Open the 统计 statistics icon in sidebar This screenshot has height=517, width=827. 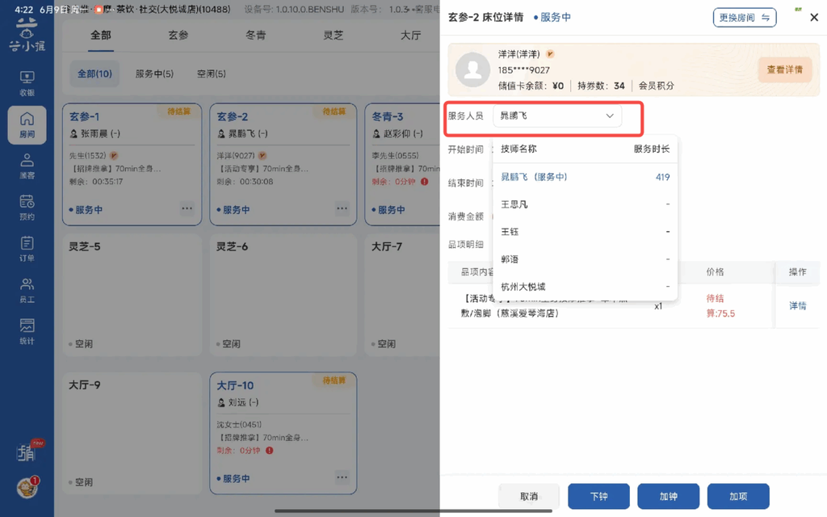27,331
